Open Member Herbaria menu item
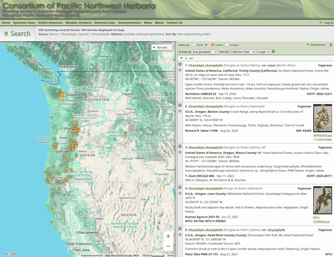This screenshot has width=334, height=257. 78,23
